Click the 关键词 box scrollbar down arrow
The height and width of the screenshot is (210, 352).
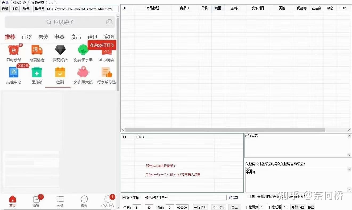click(x=349, y=190)
